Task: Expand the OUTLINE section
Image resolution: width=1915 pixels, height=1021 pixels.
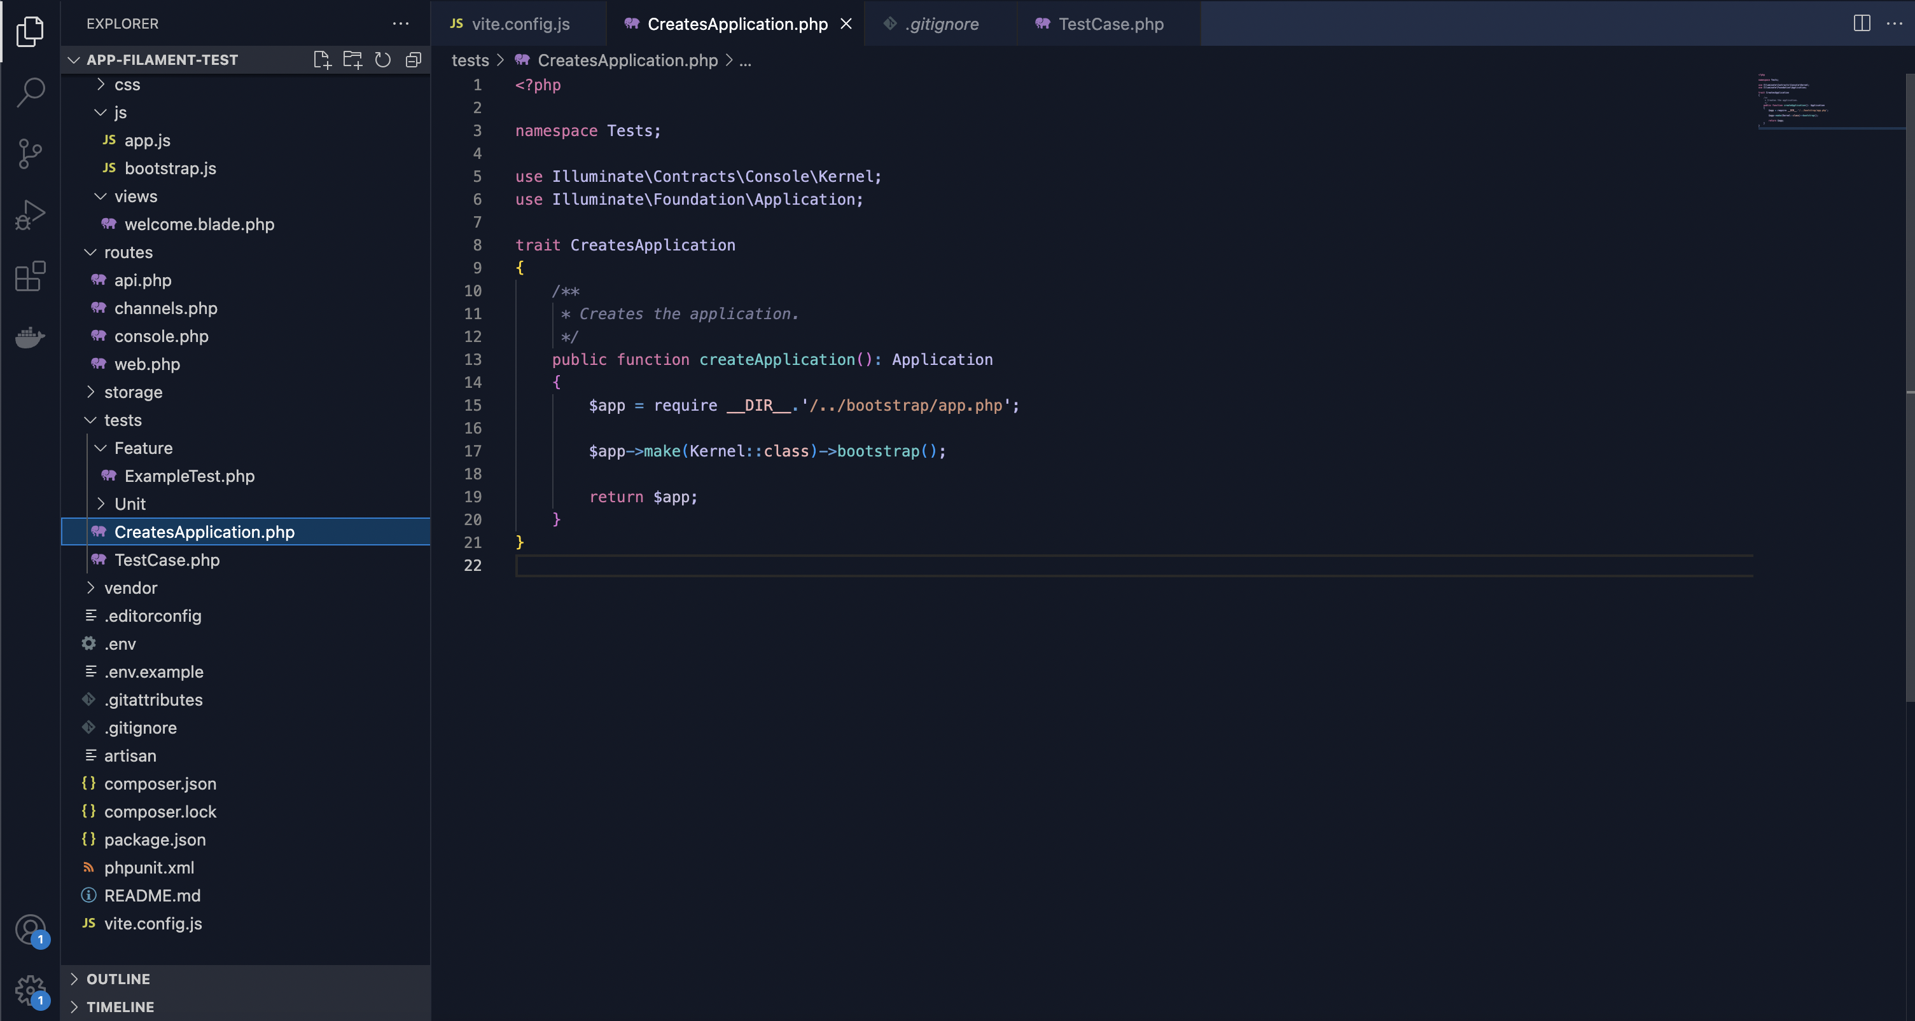Action: click(118, 978)
